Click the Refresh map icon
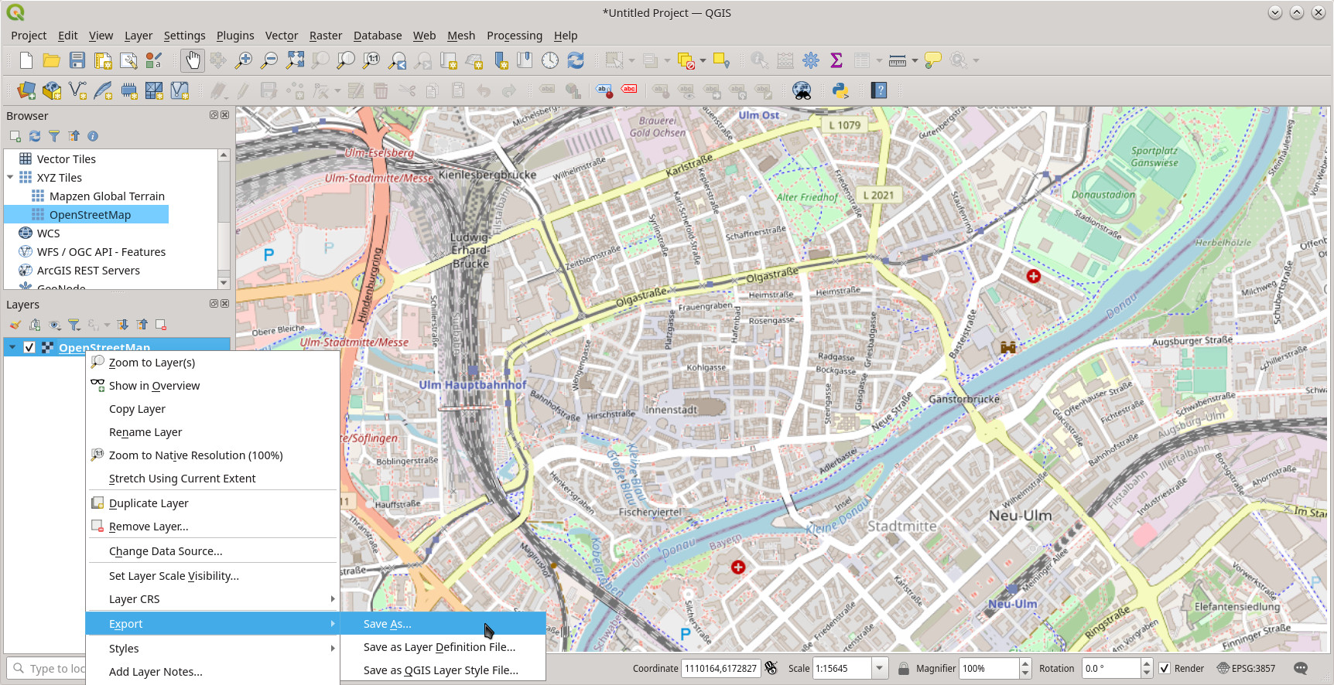The image size is (1334, 685). 576,60
